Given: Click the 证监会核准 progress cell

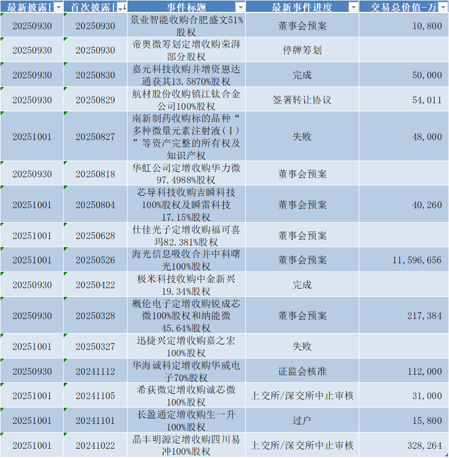Looking at the screenshot, I should [302, 371].
